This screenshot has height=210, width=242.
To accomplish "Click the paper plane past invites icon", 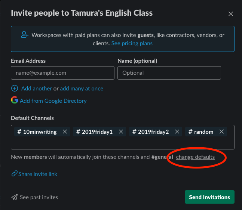I will 15,197.
